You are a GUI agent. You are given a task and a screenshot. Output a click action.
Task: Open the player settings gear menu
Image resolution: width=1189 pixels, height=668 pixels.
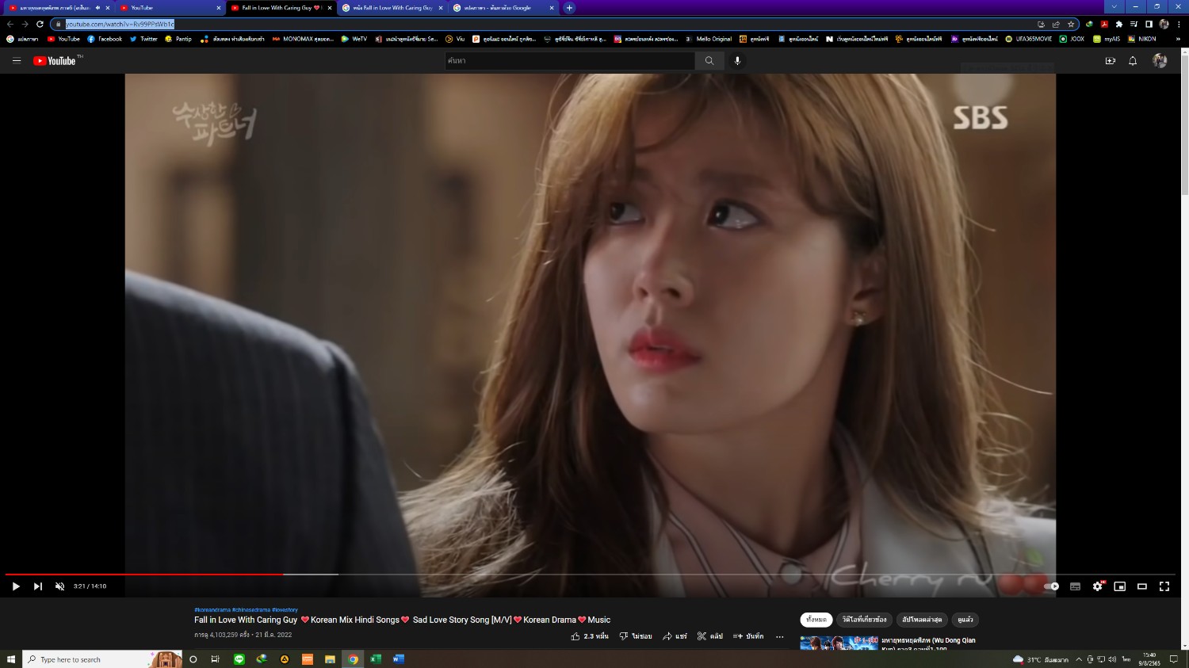[x=1098, y=586]
